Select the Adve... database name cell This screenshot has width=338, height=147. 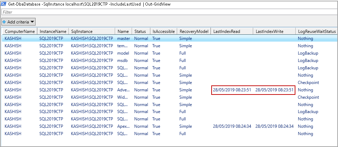(124, 90)
